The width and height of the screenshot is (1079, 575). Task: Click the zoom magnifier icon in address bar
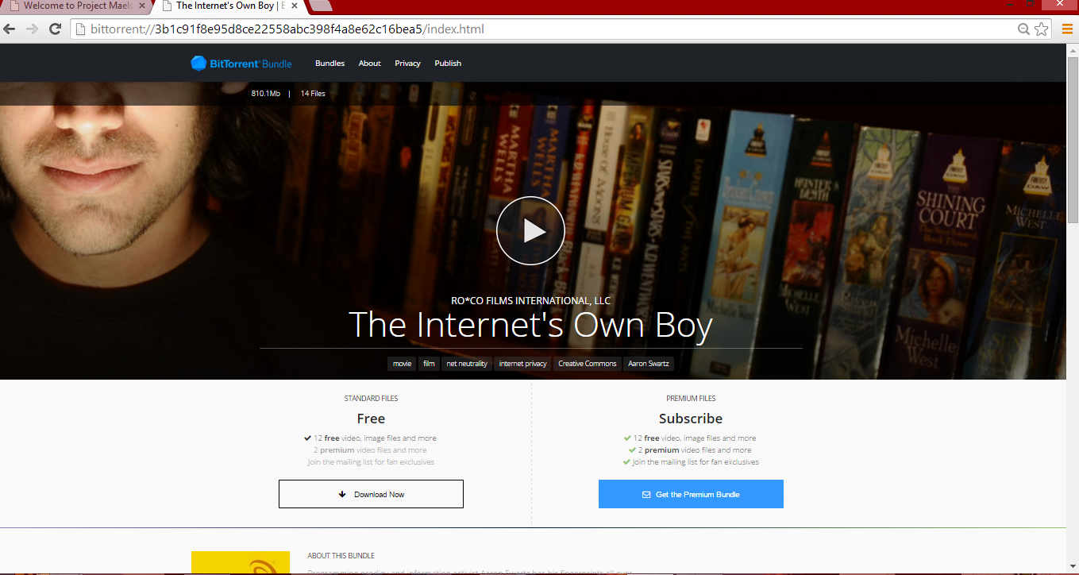click(x=1024, y=29)
